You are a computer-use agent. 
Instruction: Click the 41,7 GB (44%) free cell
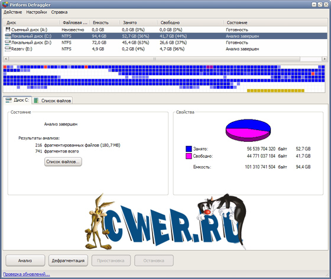(173, 36)
